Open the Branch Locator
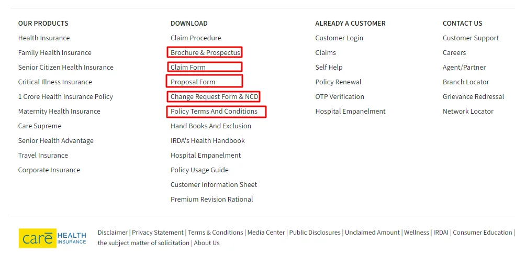 (466, 82)
